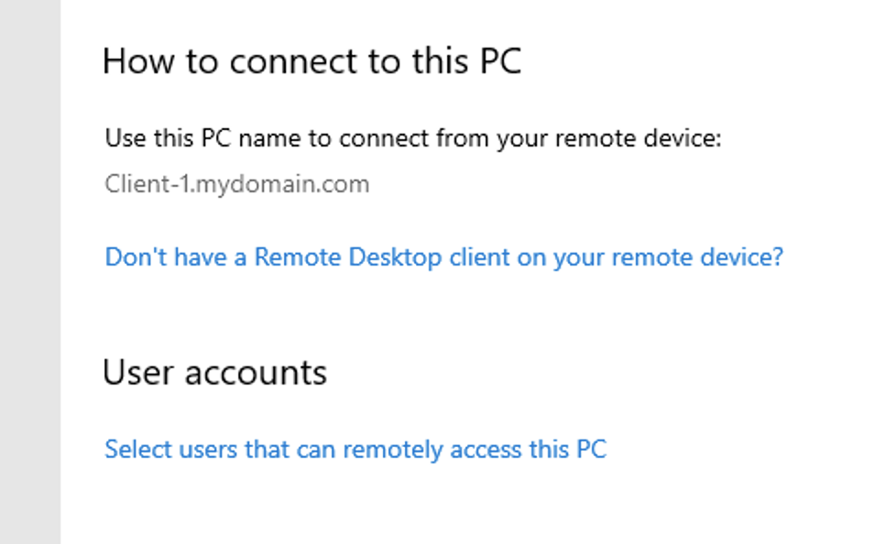Click the word How in the top heading
874x544 pixels.
[138, 60]
